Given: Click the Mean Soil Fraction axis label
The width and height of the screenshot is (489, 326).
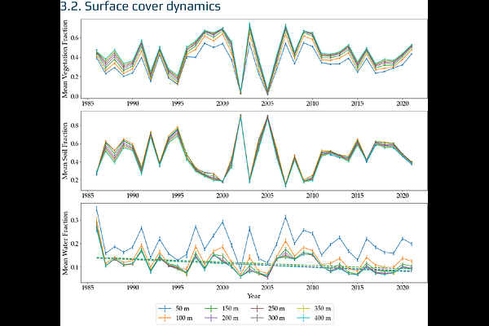Looking at the screenshot, I should 65,154.
